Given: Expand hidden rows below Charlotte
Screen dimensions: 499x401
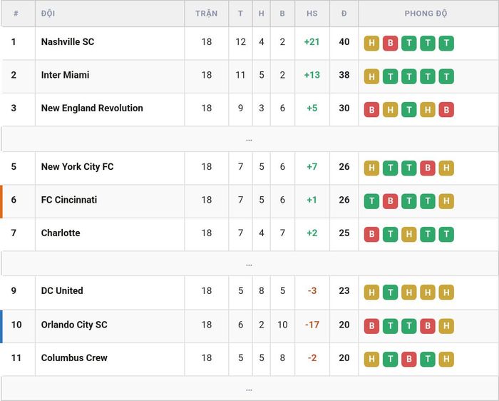Looking at the screenshot, I should (x=249, y=264).
